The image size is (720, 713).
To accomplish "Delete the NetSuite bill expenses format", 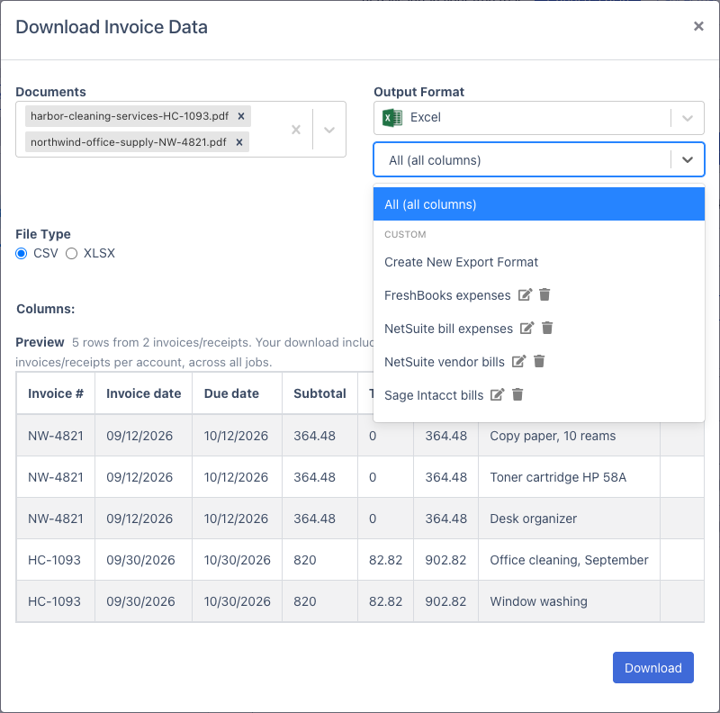I will (x=547, y=328).
